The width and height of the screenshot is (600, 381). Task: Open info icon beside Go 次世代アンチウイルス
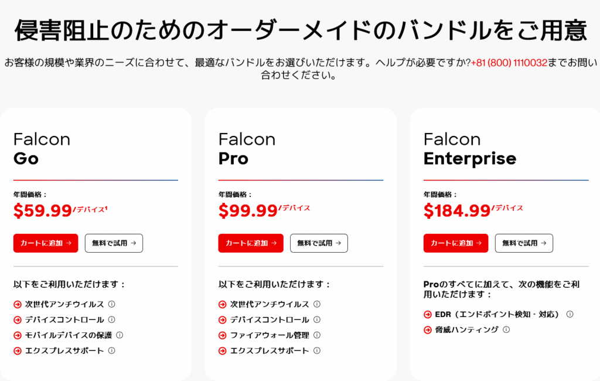pos(112,304)
